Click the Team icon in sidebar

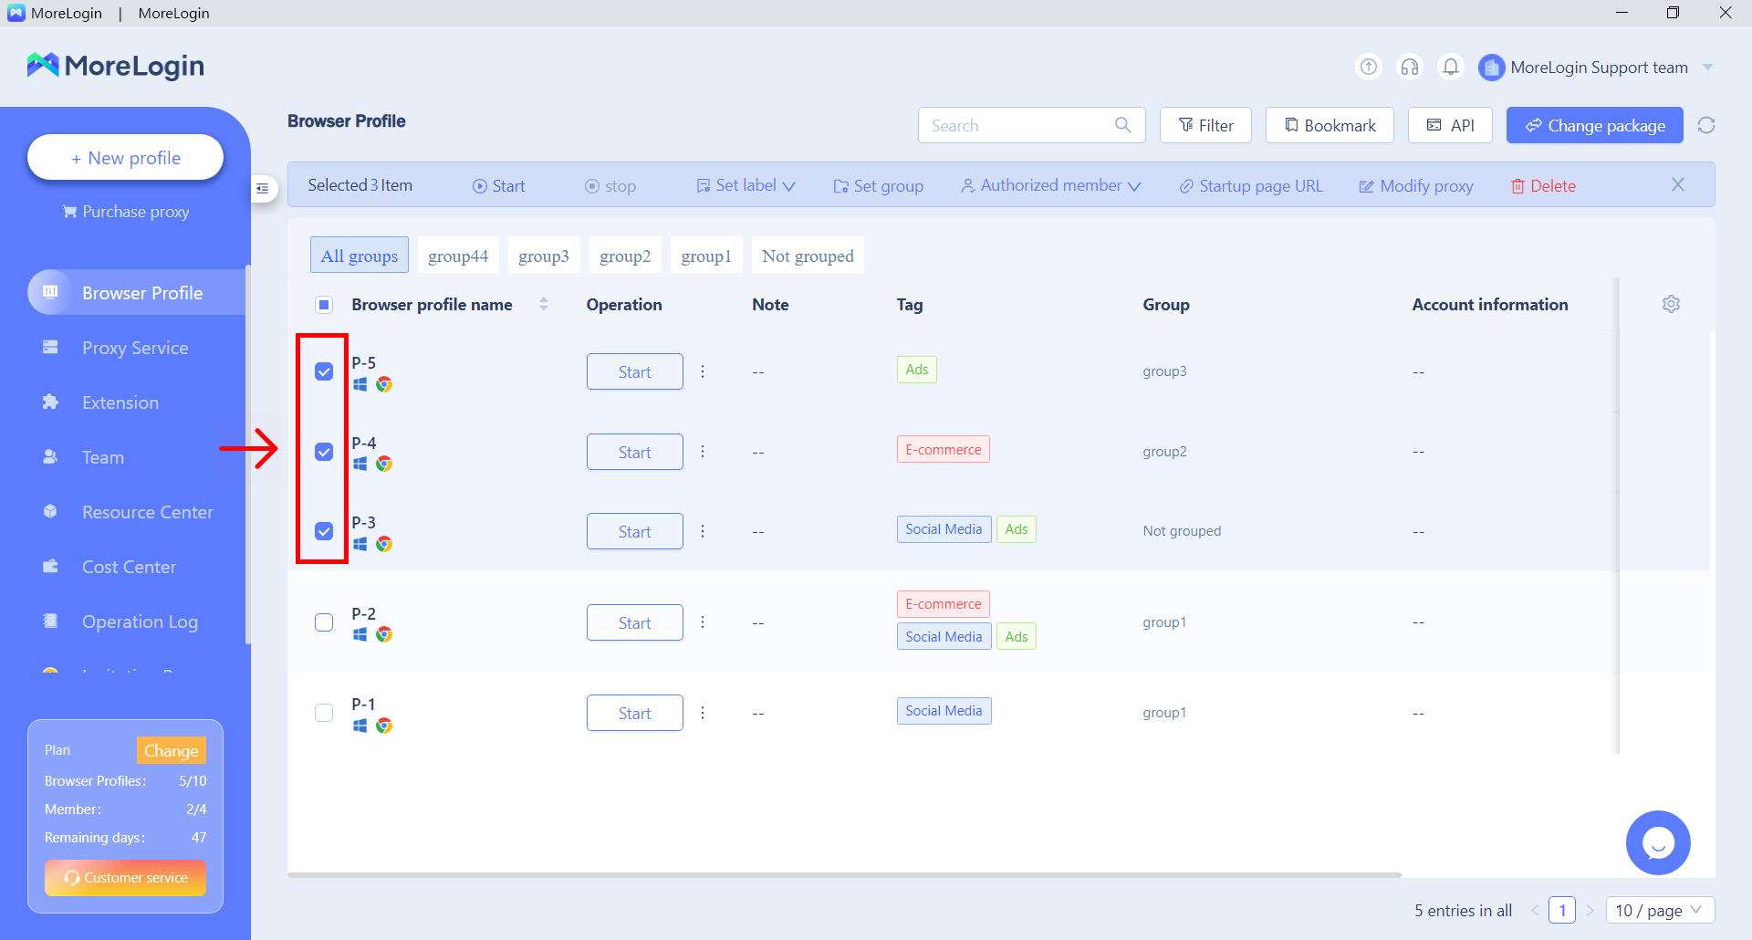pyautogui.click(x=50, y=456)
